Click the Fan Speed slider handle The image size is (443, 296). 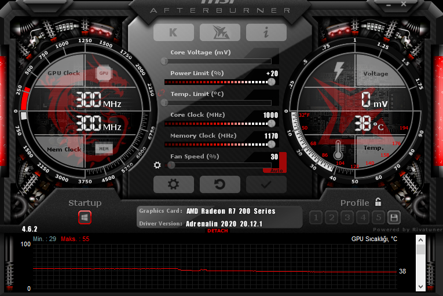click(171, 165)
